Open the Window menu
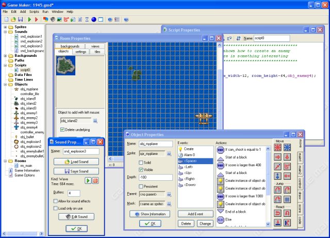Viewport: 330px width, 238px height. point(57,11)
